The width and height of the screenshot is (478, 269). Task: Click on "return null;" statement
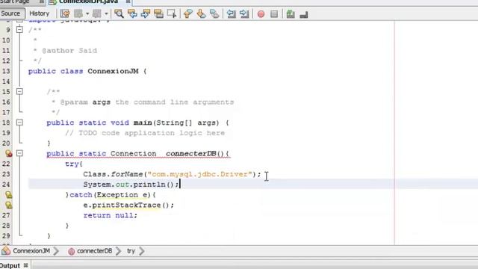(110, 215)
